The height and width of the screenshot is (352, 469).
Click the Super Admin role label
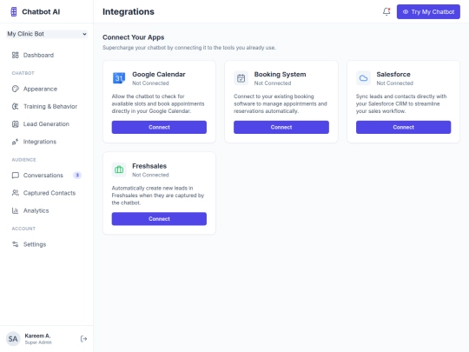click(38, 342)
